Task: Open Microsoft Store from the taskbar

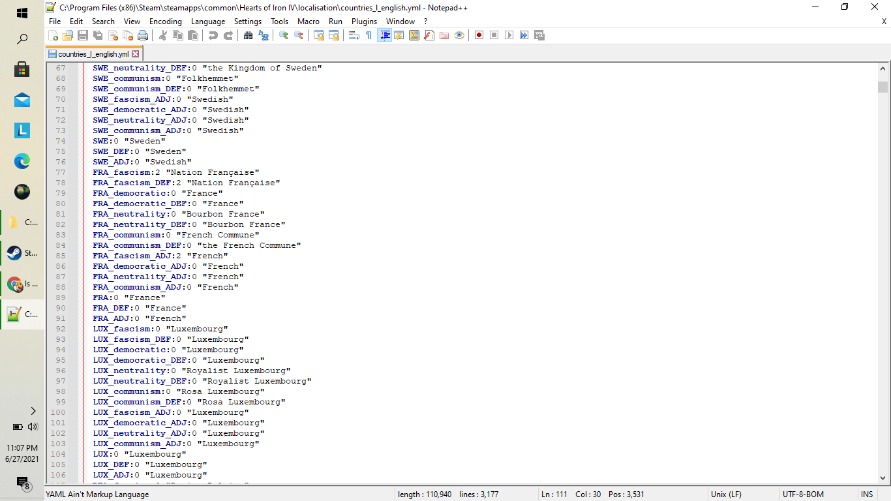Action: click(x=22, y=70)
